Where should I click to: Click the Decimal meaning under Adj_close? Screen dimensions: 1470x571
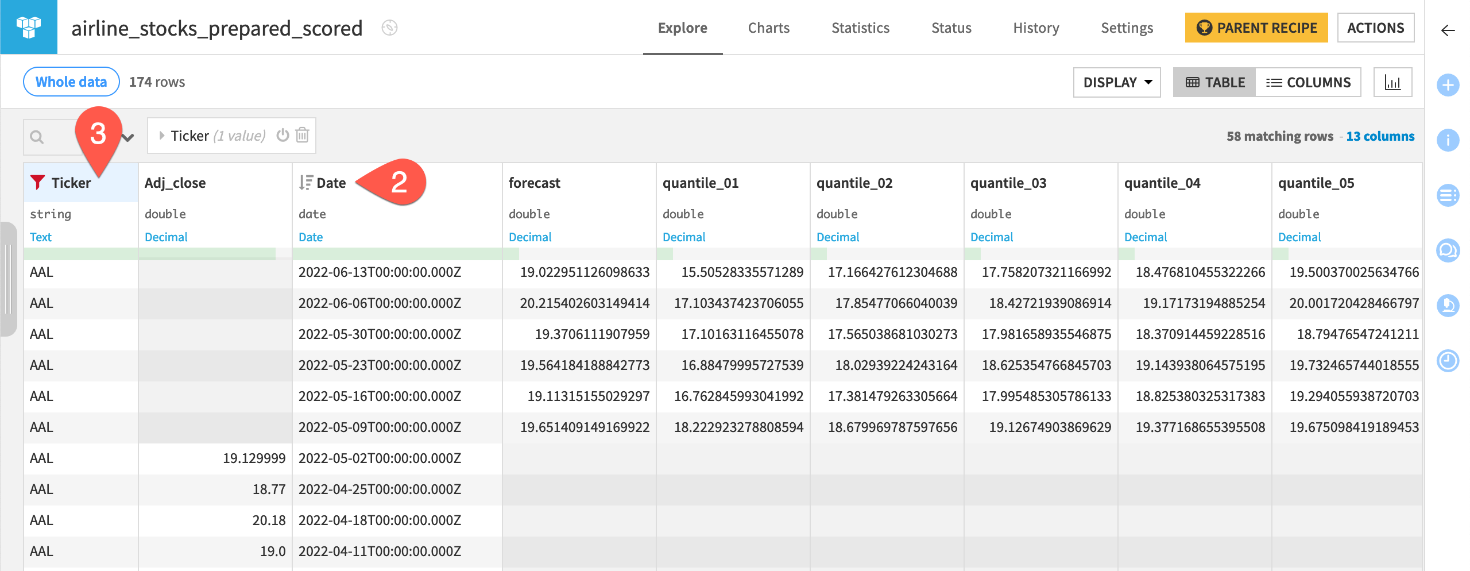[x=166, y=237]
